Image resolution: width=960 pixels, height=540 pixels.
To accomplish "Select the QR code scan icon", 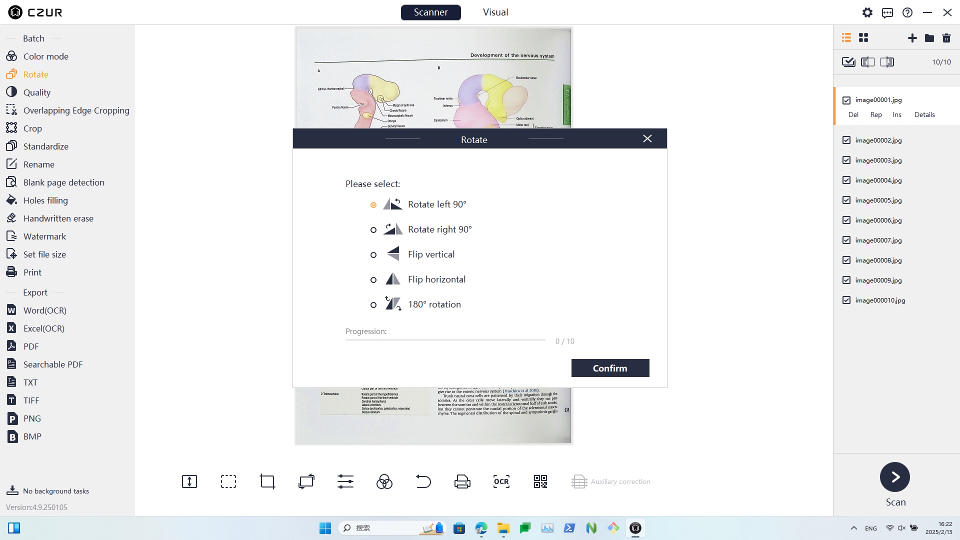I will 540,480.
